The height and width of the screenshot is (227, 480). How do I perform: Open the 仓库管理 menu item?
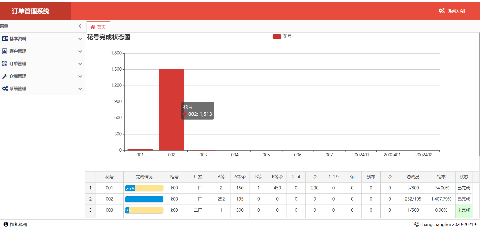point(42,76)
